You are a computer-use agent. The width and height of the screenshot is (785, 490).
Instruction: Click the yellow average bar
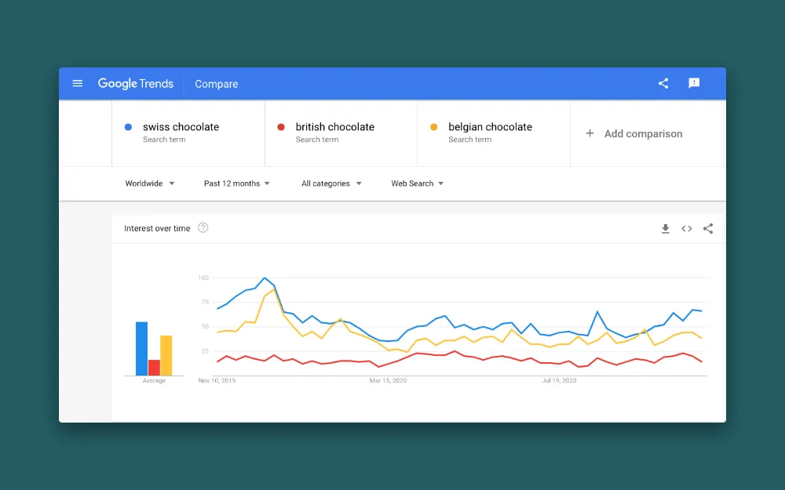(x=166, y=355)
